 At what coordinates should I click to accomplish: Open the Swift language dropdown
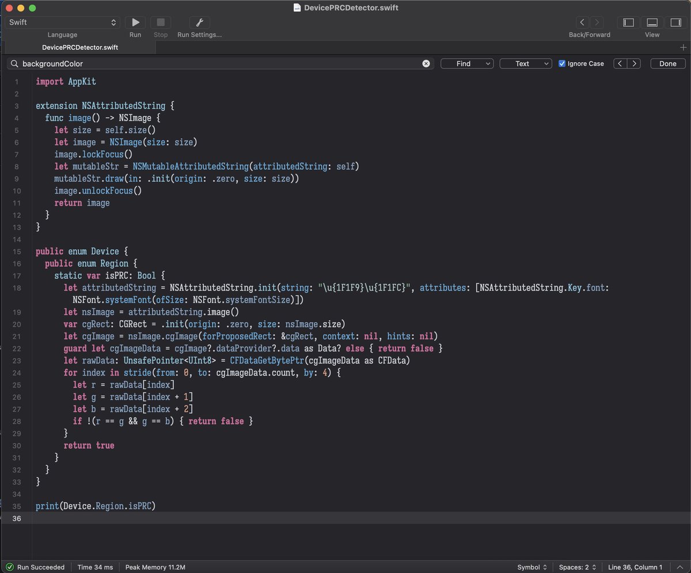[62, 22]
